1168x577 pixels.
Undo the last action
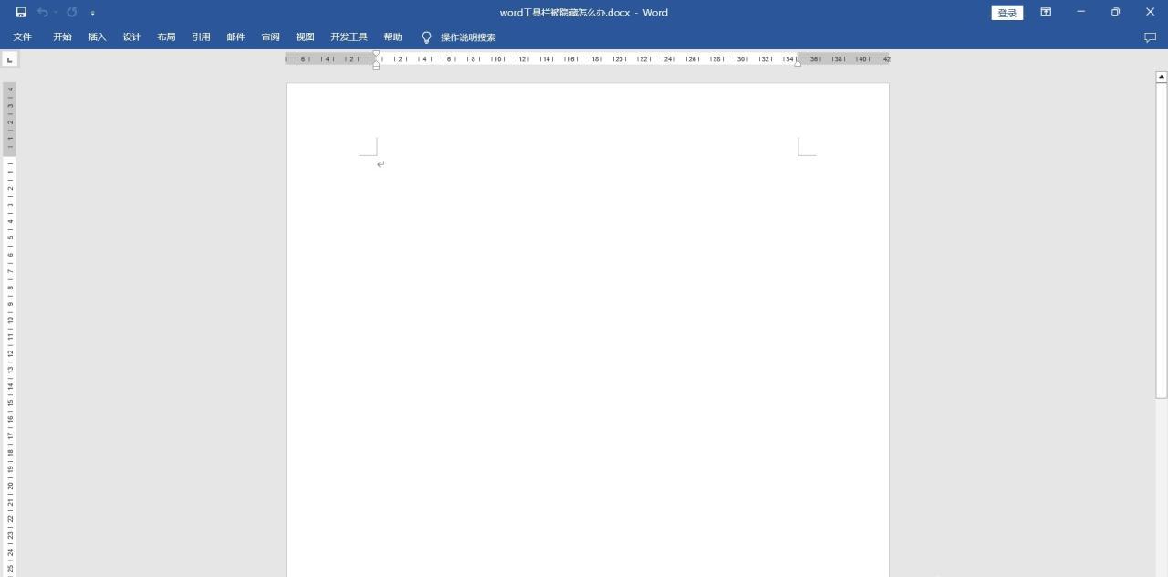(x=43, y=12)
